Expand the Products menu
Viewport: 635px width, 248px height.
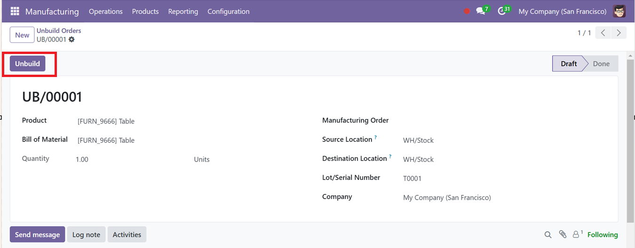tap(145, 11)
